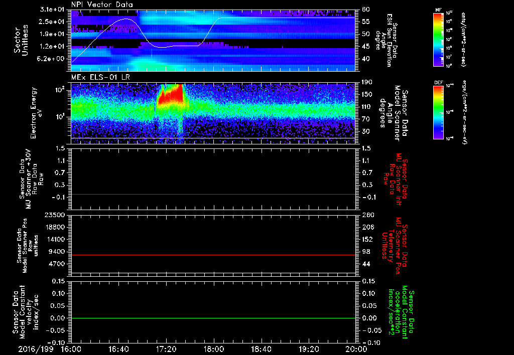Click the 'Sector Unitless' axis label
The image size is (514, 355).
21,40
